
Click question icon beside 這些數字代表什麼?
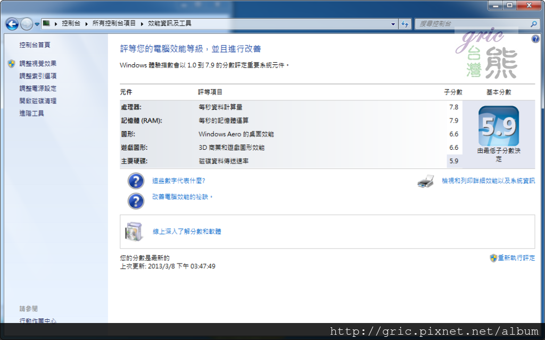[x=136, y=181]
